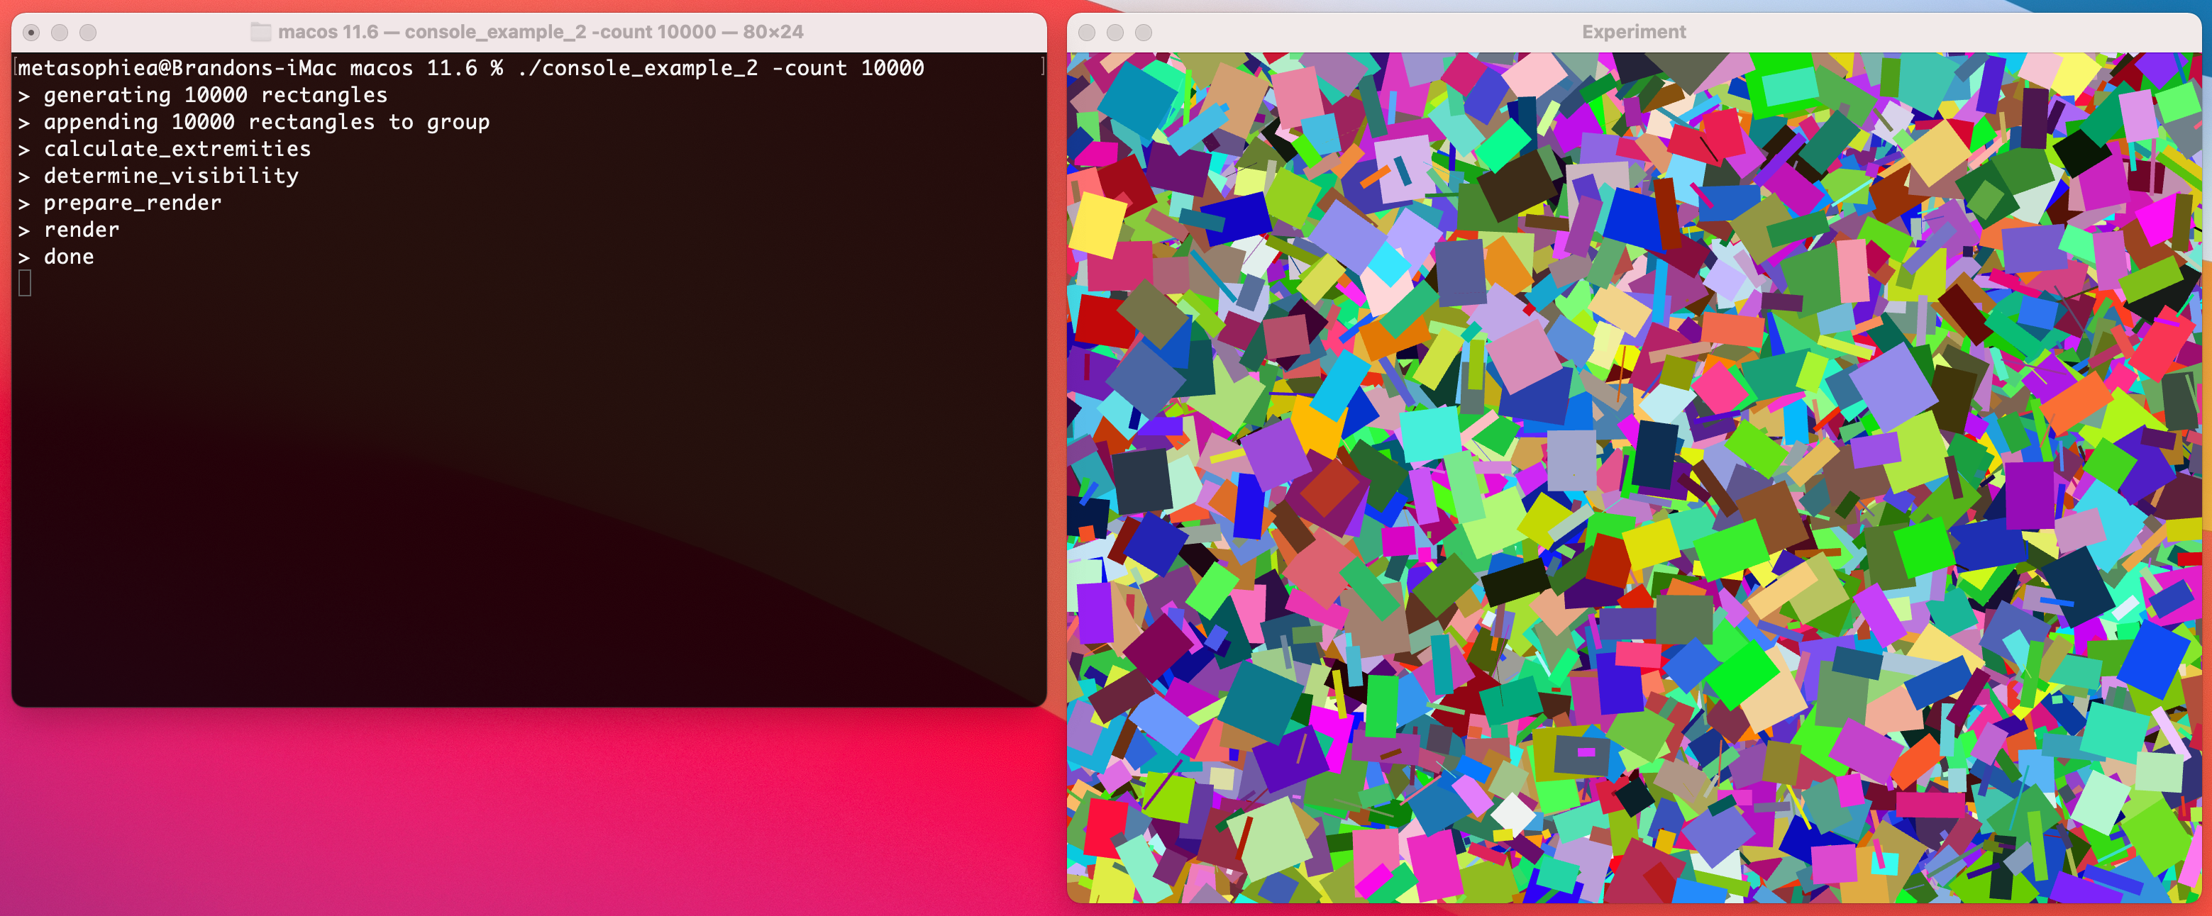Click the 'calculate_extremities' output line

[x=177, y=148]
